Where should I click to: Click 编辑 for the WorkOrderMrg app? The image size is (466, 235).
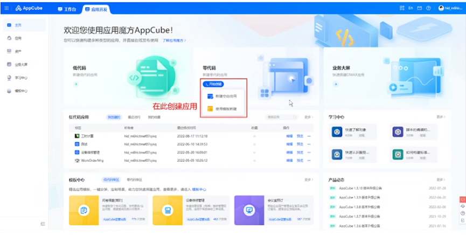pyautogui.click(x=289, y=160)
